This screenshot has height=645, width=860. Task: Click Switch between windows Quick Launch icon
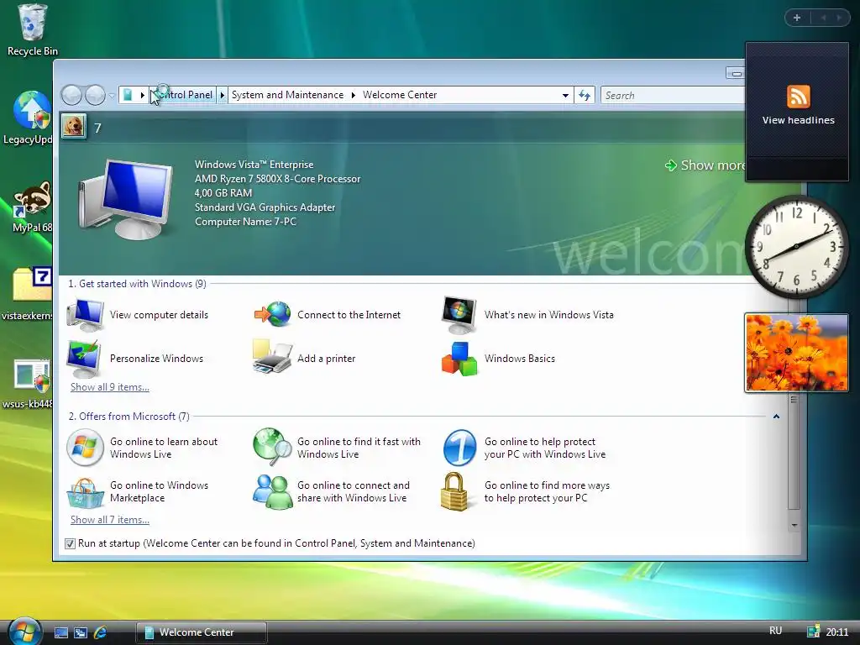[81, 632]
